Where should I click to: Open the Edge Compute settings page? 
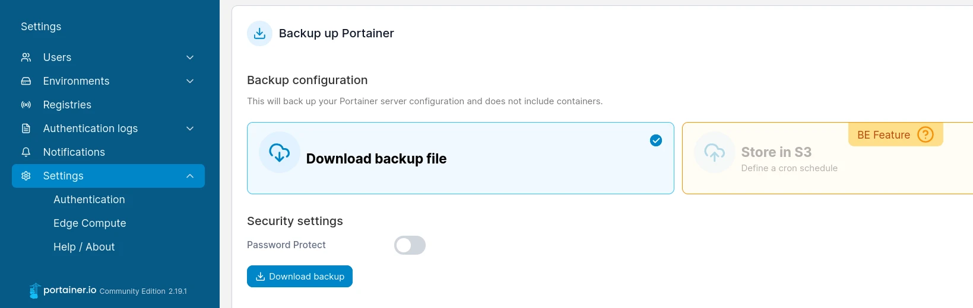coord(90,223)
